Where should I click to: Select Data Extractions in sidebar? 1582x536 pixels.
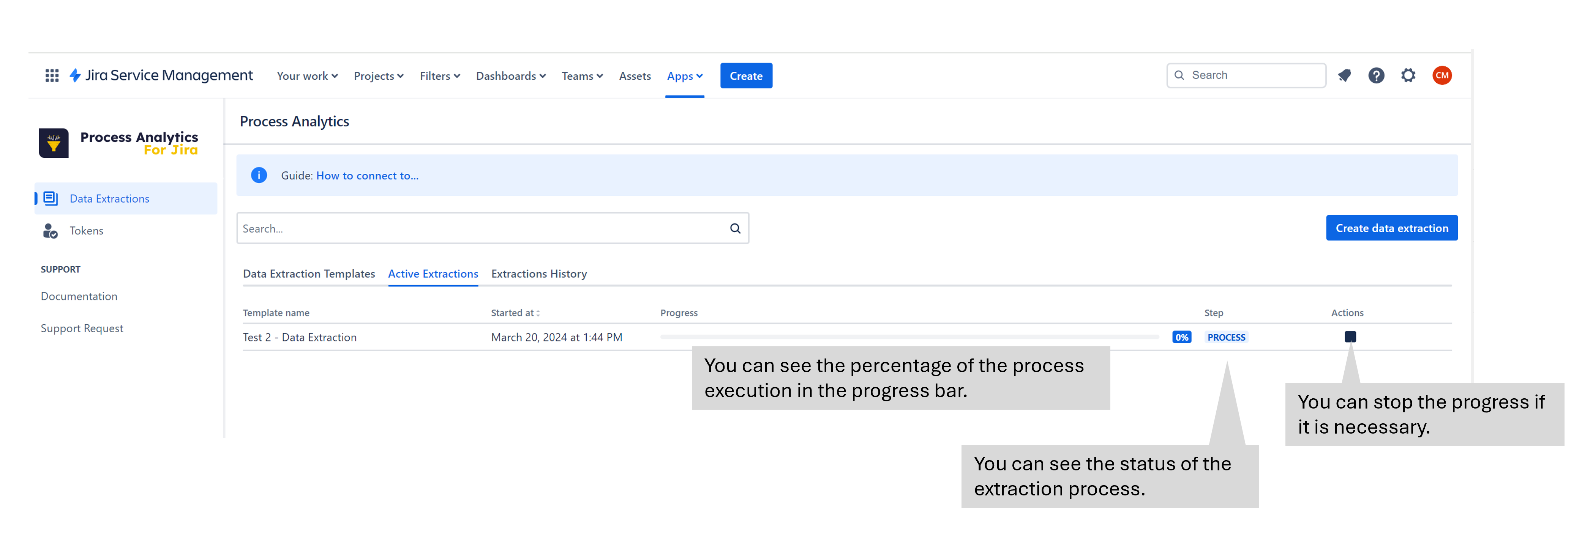point(126,199)
